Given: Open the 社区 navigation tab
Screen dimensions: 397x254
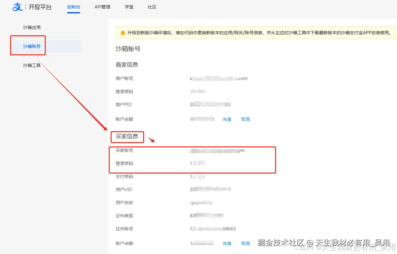Looking at the screenshot, I should (x=152, y=7).
